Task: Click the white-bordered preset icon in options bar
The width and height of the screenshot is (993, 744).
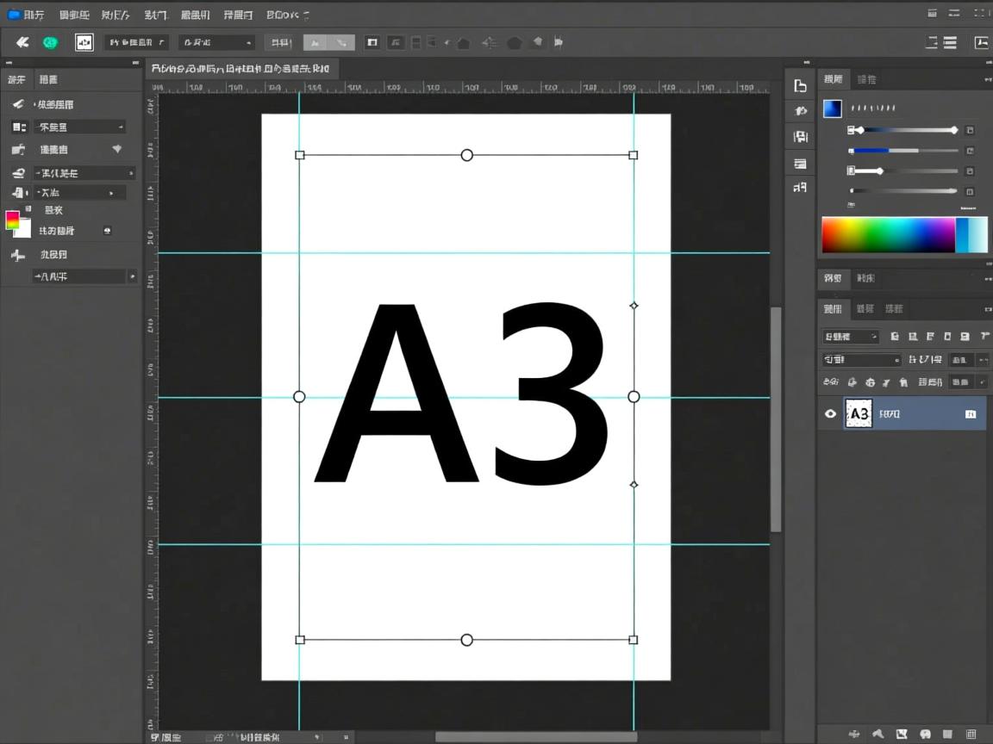Action: tap(84, 42)
